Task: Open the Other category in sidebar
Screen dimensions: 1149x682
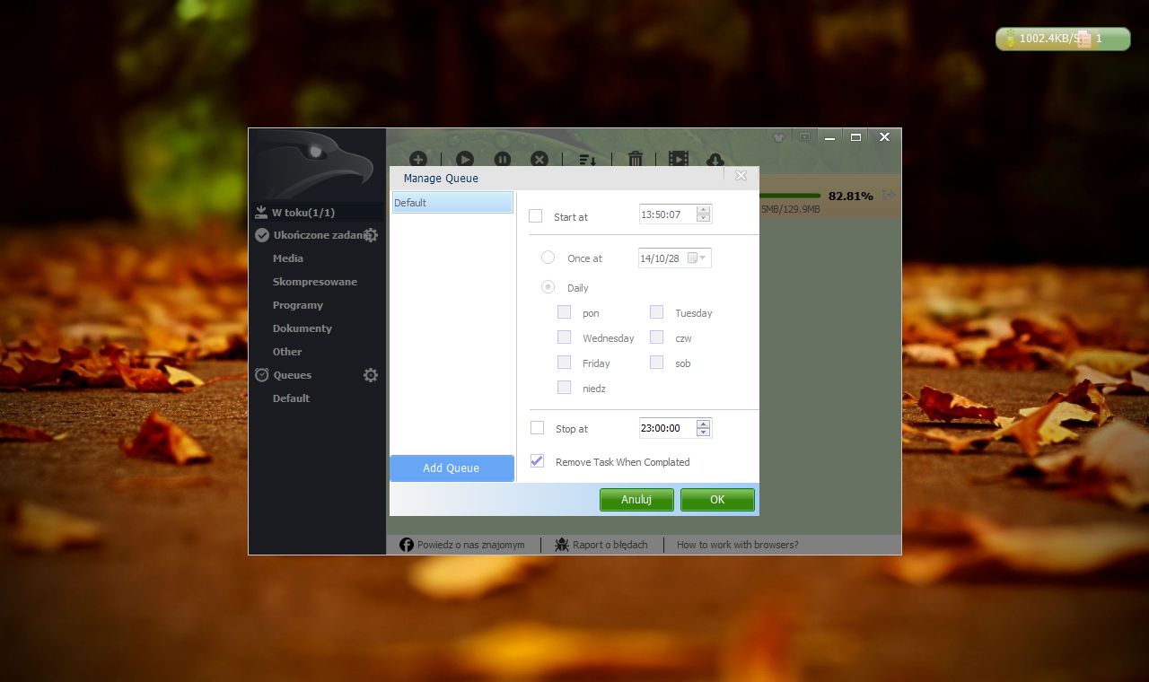Action: 287,352
